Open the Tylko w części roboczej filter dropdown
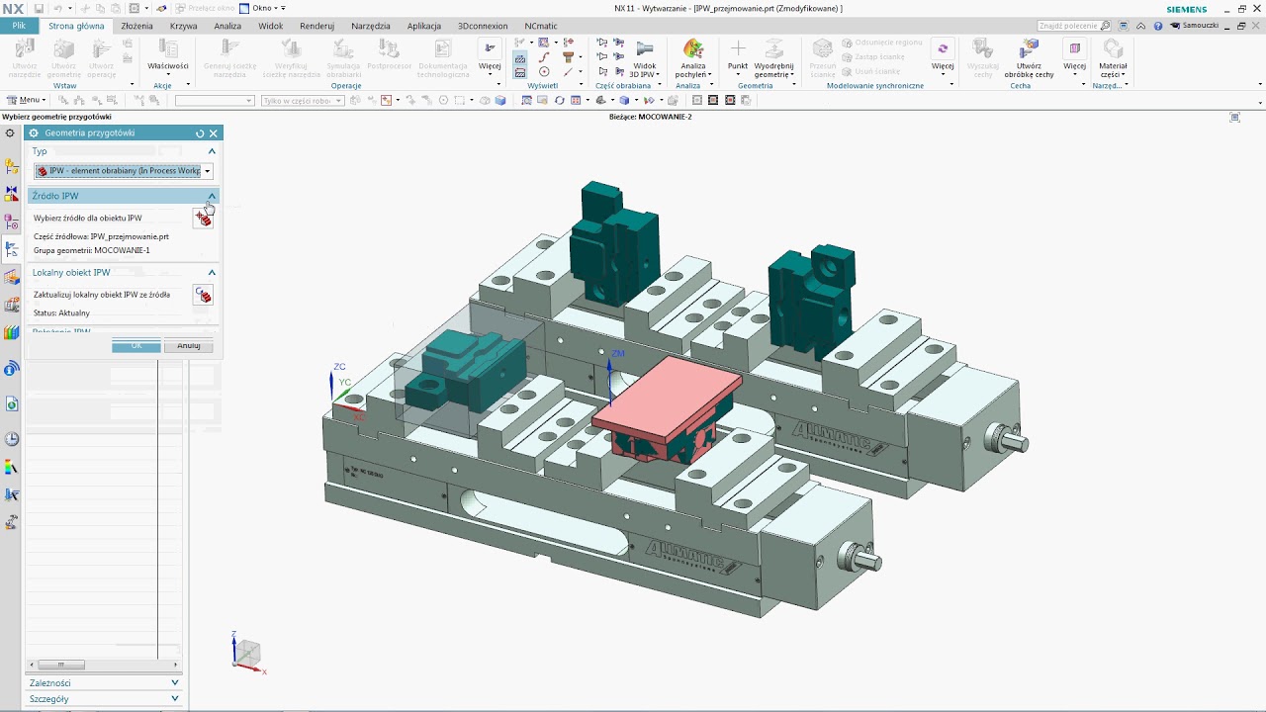The height and width of the screenshot is (712, 1266). 302,100
